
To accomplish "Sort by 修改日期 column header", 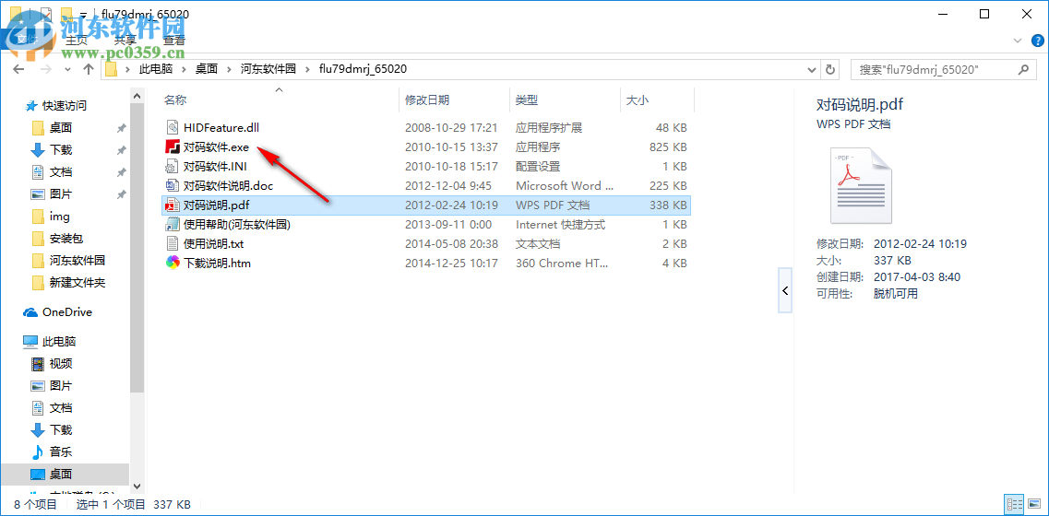I will click(427, 100).
